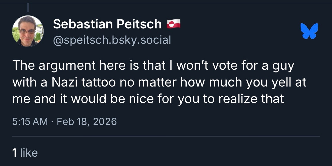This screenshot has width=332, height=166.
Task: Click the thread connector line above avatar
Action: click(28, 8)
